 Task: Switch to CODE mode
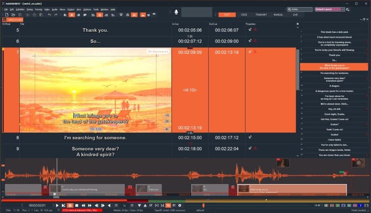244,14
